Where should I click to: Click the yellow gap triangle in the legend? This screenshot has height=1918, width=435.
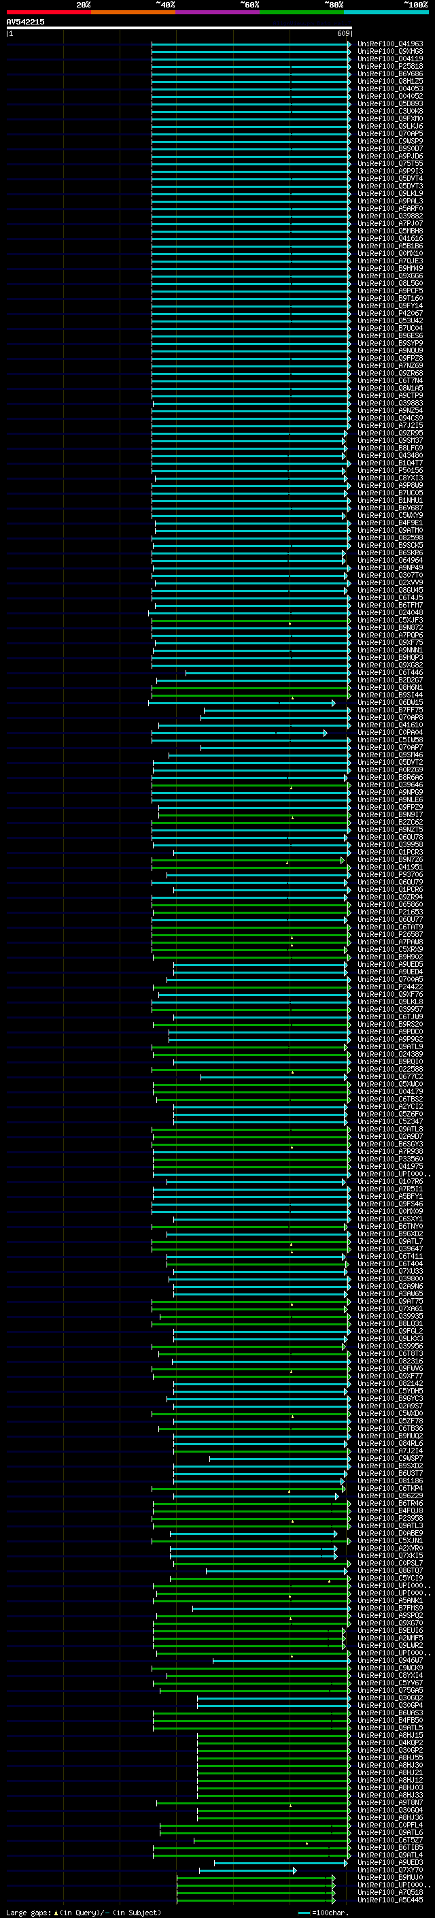pyautogui.click(x=56, y=1912)
